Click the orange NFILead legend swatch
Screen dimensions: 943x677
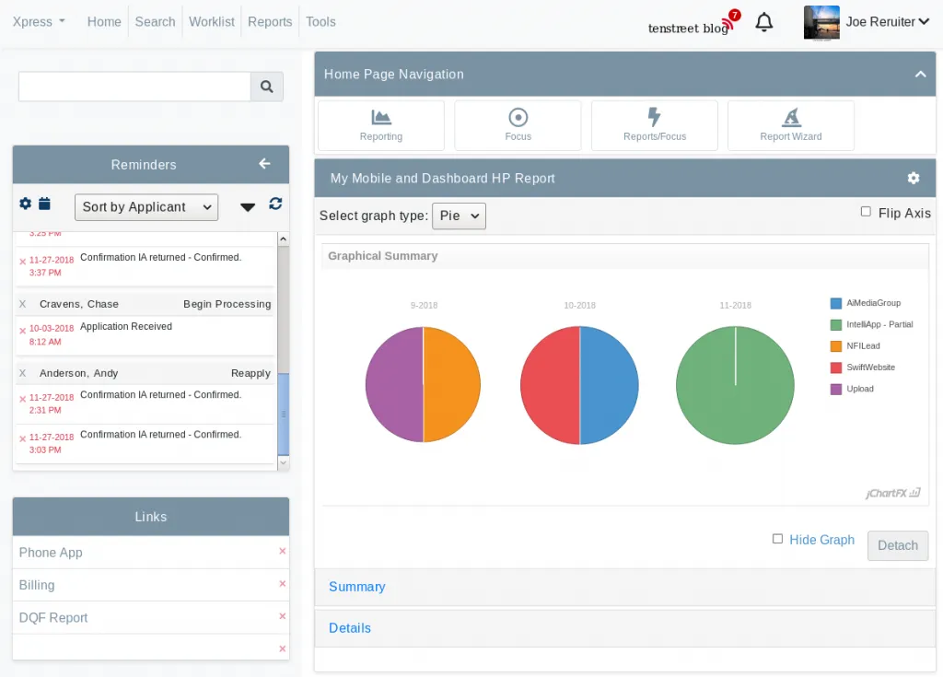(836, 346)
